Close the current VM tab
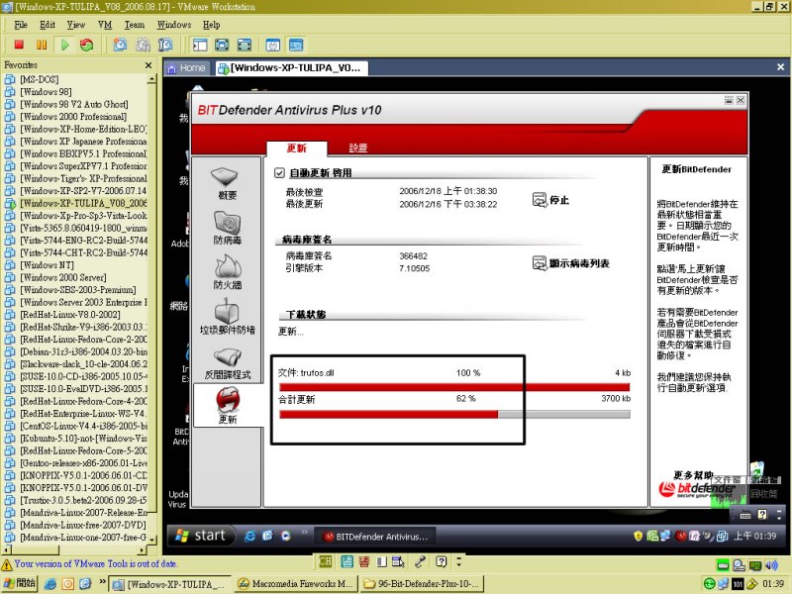Image resolution: width=792 pixels, height=594 pixels. click(x=780, y=67)
